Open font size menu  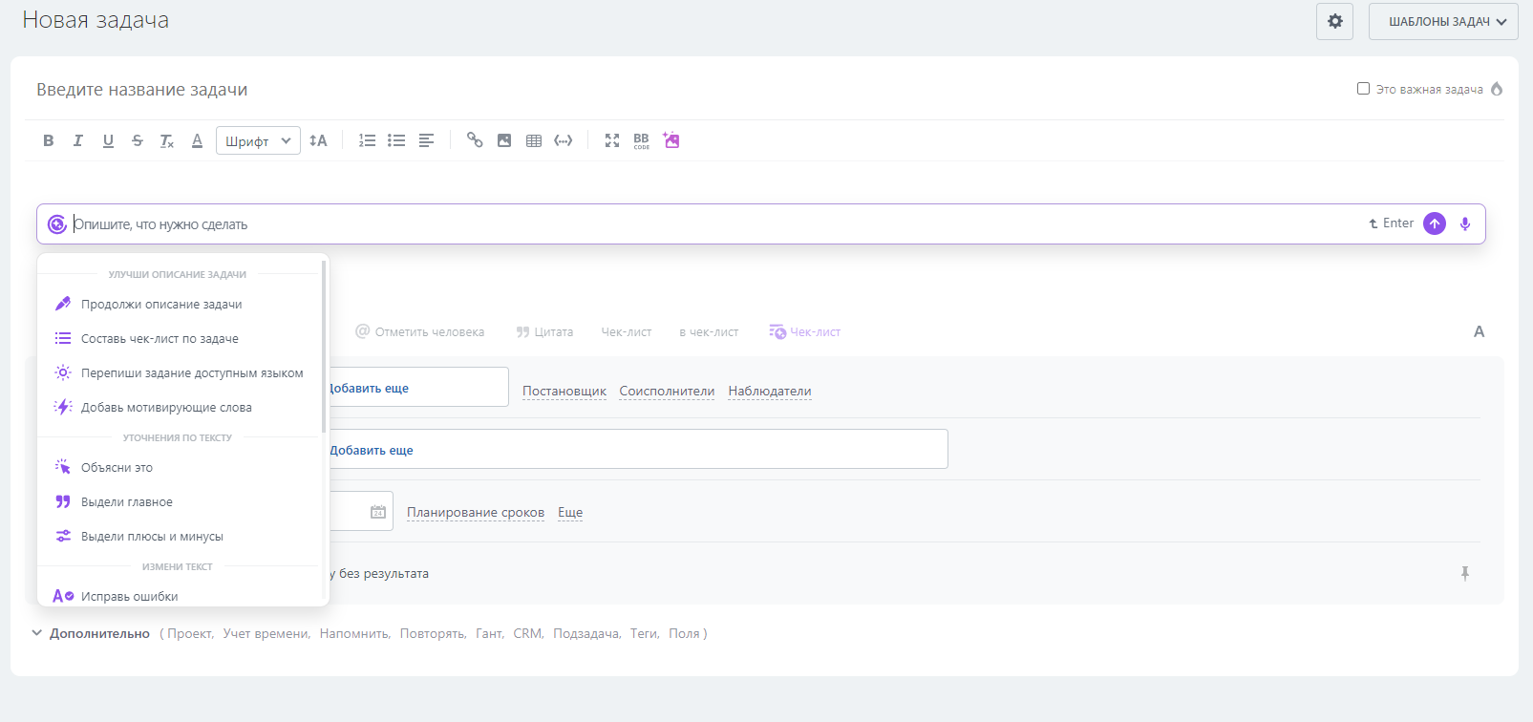click(318, 140)
